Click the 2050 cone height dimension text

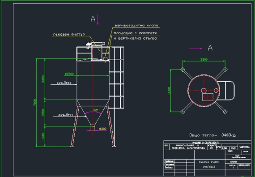coord(43,113)
